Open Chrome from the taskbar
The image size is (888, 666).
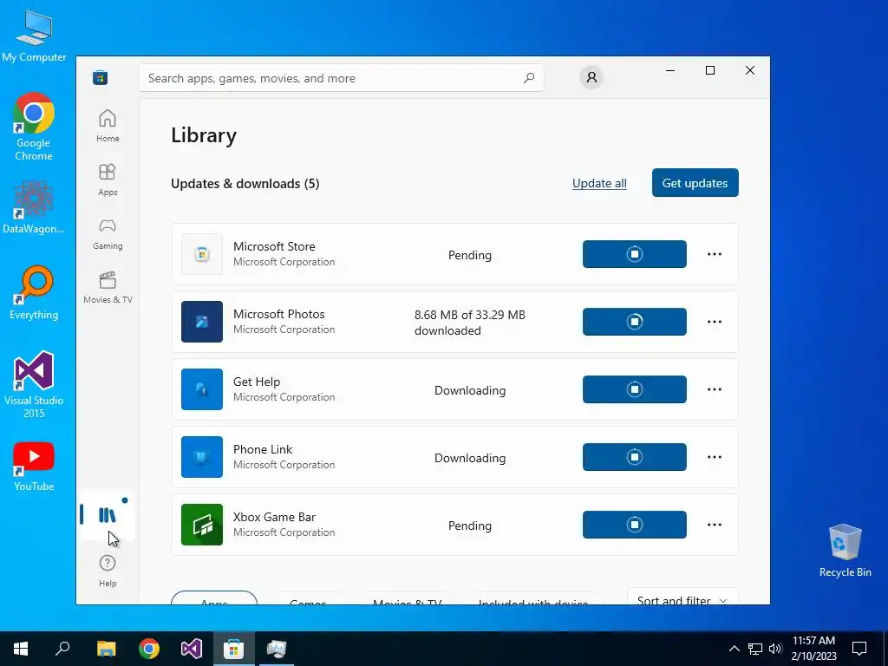(149, 649)
